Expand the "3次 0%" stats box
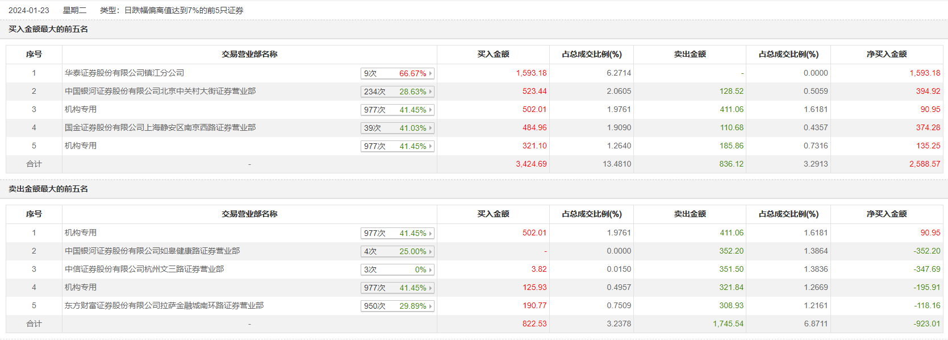The image size is (948, 340). click(x=397, y=269)
